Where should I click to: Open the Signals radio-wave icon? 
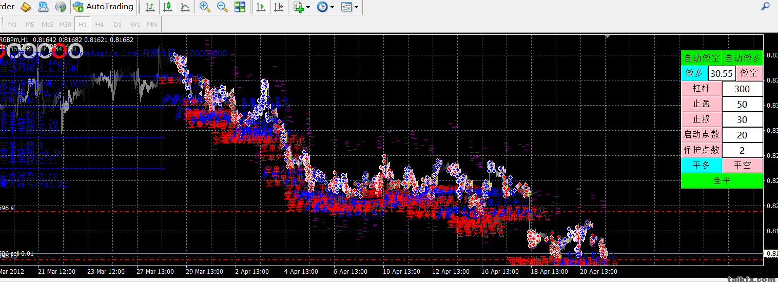[x=61, y=7]
